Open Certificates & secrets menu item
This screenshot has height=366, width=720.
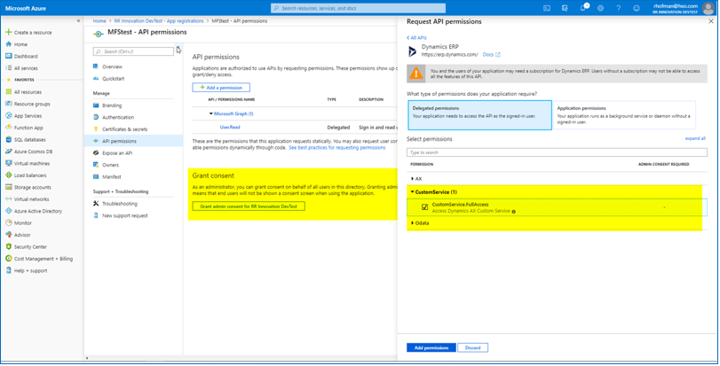tap(124, 129)
